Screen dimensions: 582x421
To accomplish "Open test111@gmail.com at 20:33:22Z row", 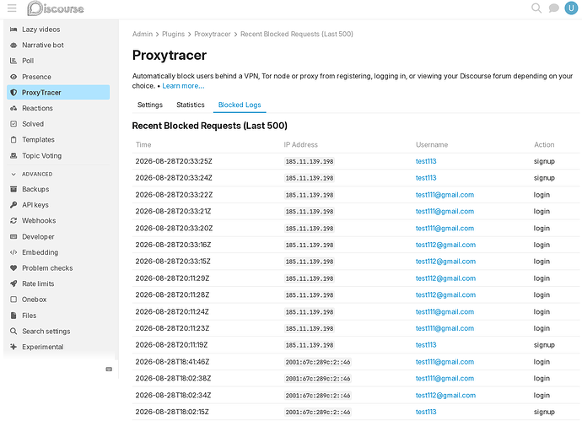I will pyautogui.click(x=445, y=195).
